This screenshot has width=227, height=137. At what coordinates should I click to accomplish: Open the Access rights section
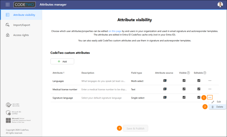[x=21, y=35]
